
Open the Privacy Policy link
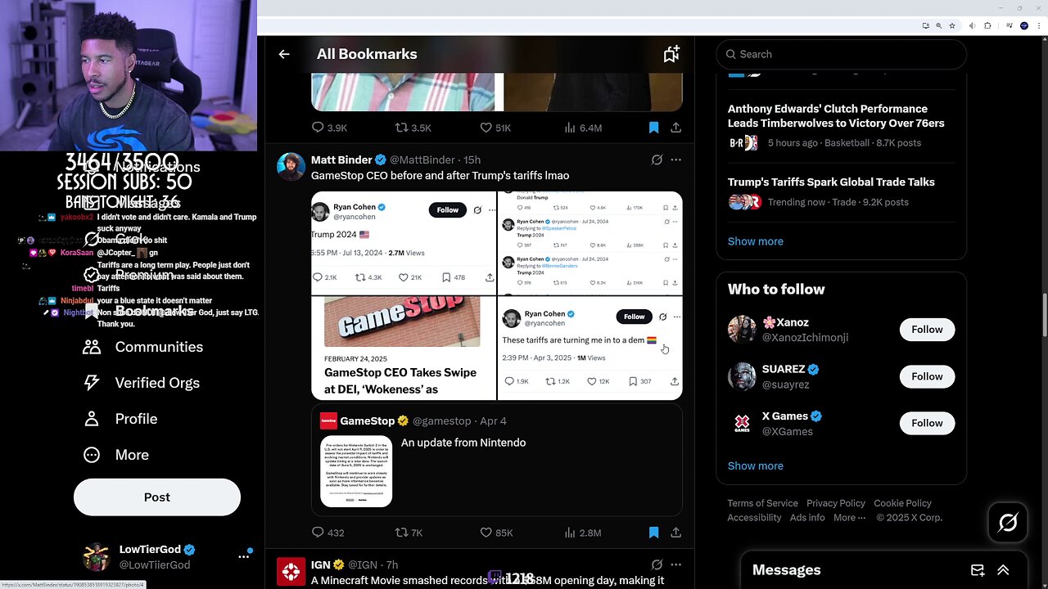[836, 503]
